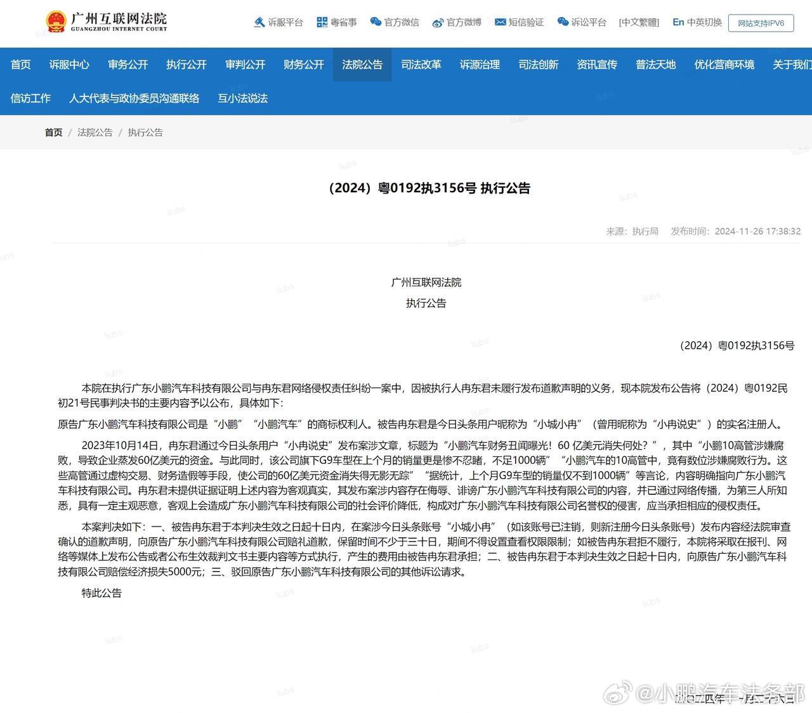
Task: Click the centered 执行公告 subheading
Action: coord(426,303)
